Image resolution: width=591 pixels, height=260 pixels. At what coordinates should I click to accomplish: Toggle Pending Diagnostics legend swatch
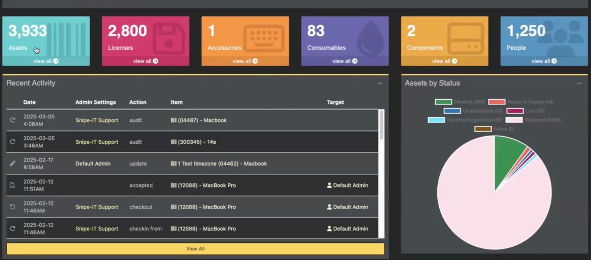436,120
